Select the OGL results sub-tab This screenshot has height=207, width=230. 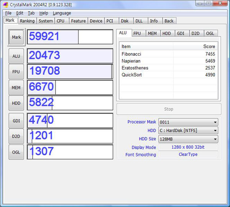pos(210,33)
